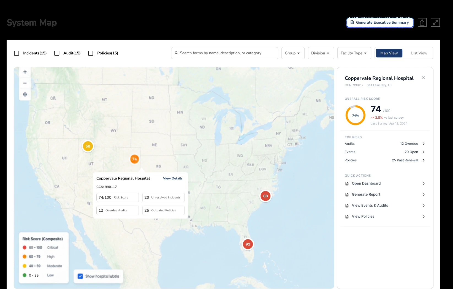Image resolution: width=453 pixels, height=289 pixels.
Task: Open the Division dropdown
Action: pyautogui.click(x=321, y=53)
